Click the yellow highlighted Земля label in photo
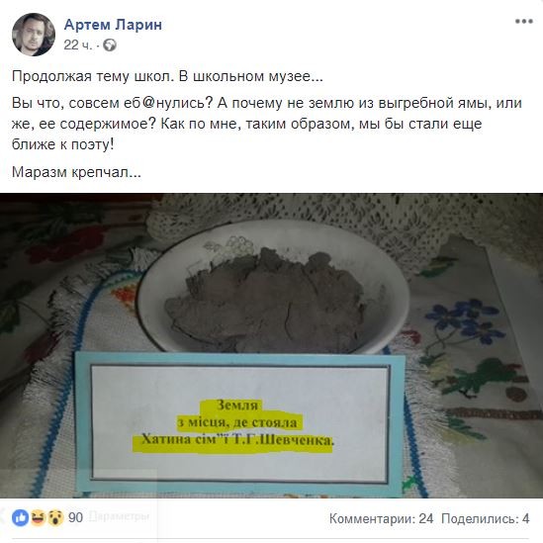 (x=236, y=405)
